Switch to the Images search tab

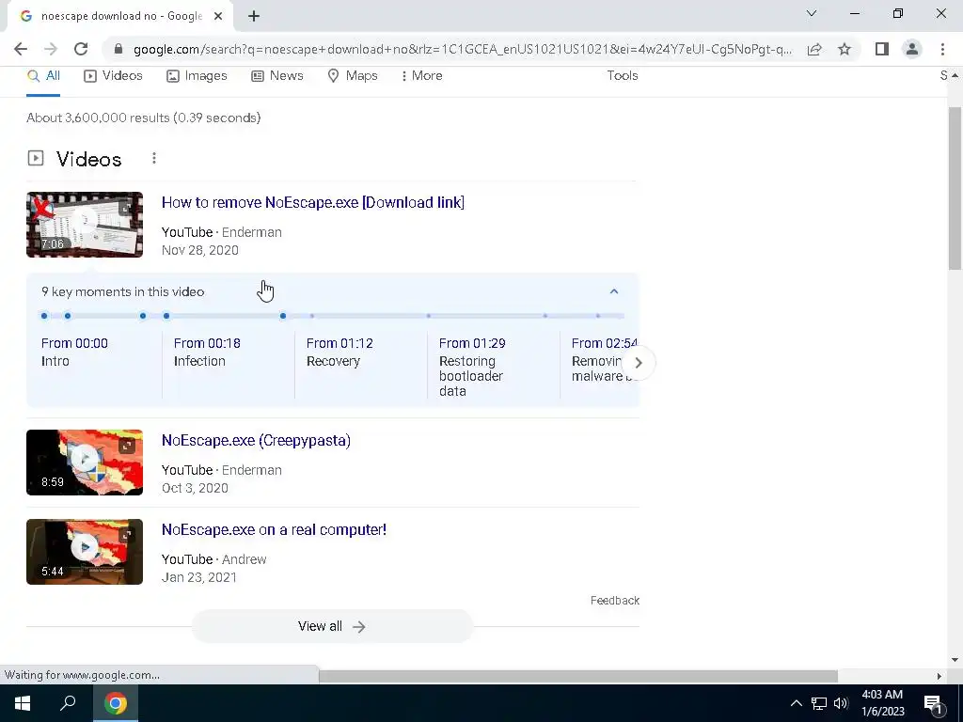[x=197, y=76]
